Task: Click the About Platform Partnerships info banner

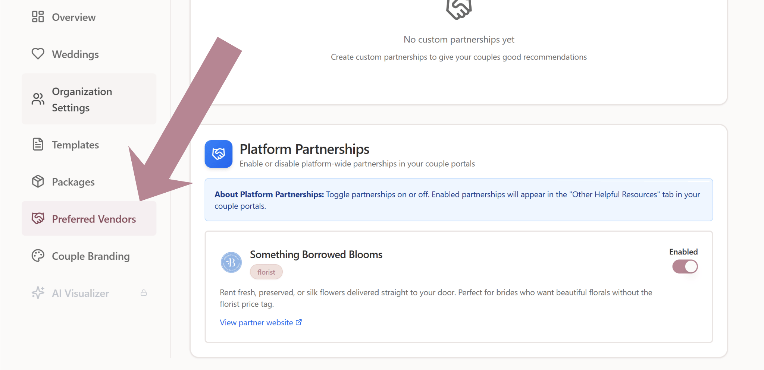Action: 458,200
